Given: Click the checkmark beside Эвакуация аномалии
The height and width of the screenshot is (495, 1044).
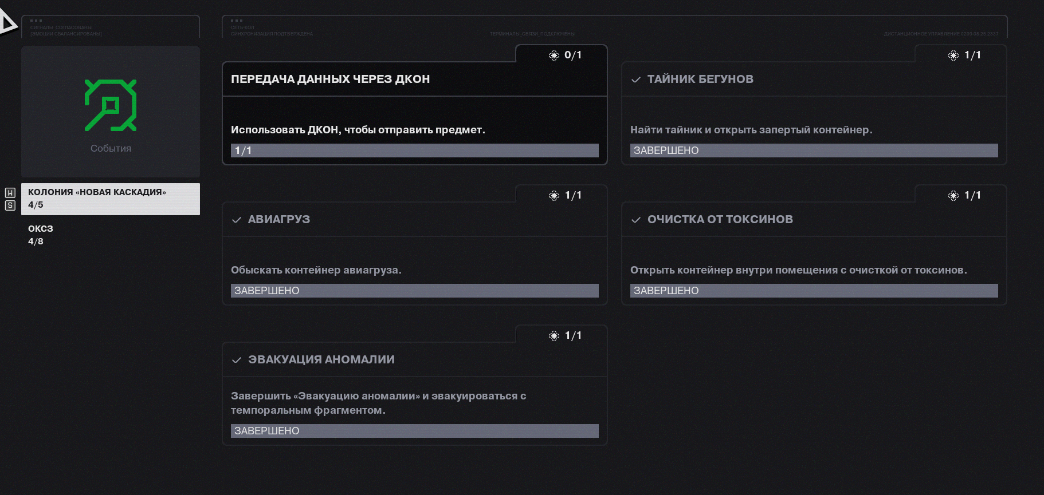Looking at the screenshot, I should click(x=236, y=360).
